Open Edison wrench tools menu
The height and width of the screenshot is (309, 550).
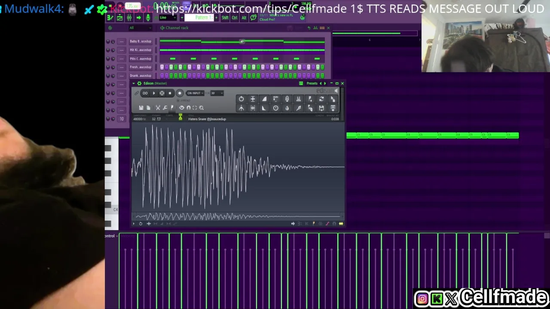pyautogui.click(x=165, y=108)
